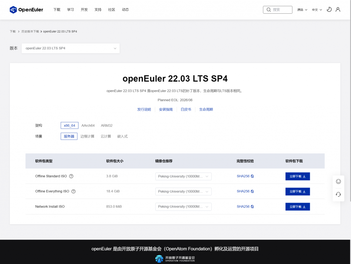Open help for Offline Everything ISO

[73, 191]
